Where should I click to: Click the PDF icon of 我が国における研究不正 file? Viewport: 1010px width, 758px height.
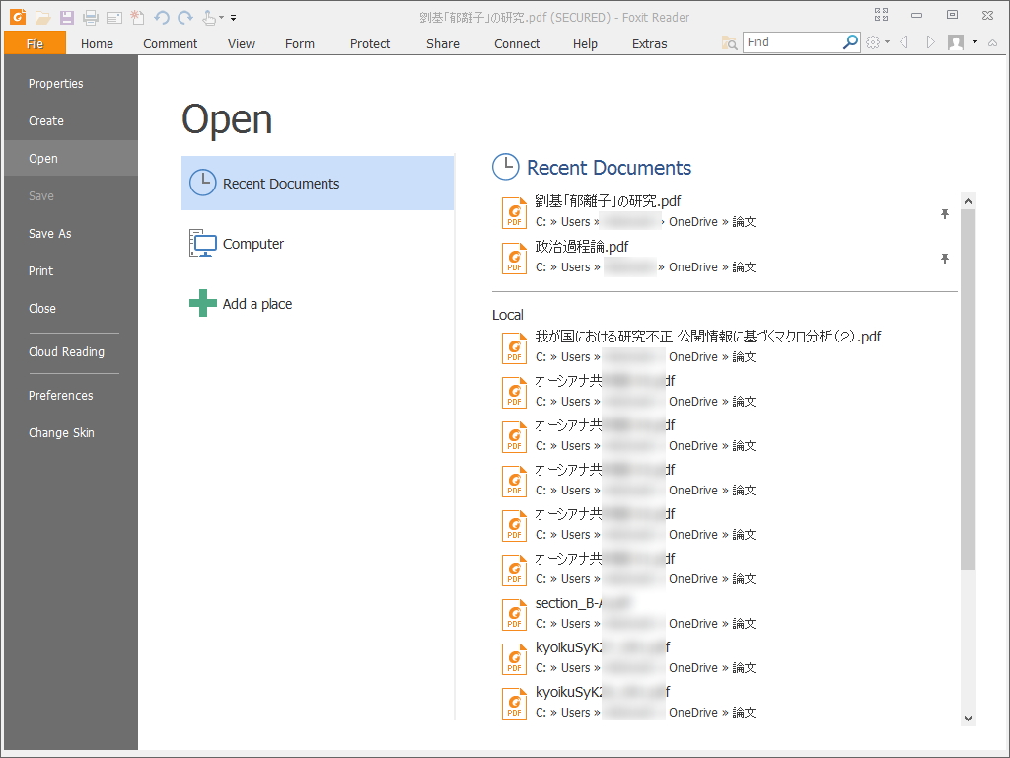click(514, 347)
